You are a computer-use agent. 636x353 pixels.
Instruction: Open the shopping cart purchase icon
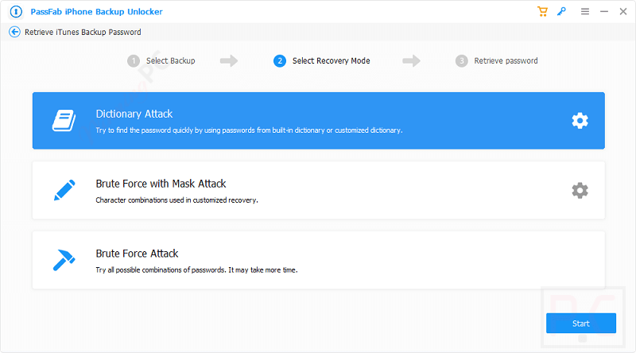[x=542, y=11]
